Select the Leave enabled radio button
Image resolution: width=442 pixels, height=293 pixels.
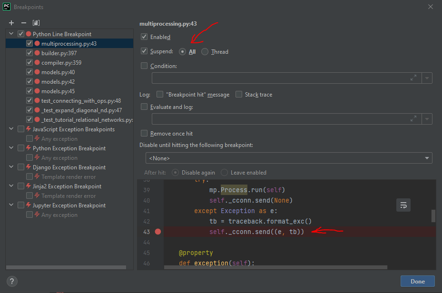coord(225,172)
